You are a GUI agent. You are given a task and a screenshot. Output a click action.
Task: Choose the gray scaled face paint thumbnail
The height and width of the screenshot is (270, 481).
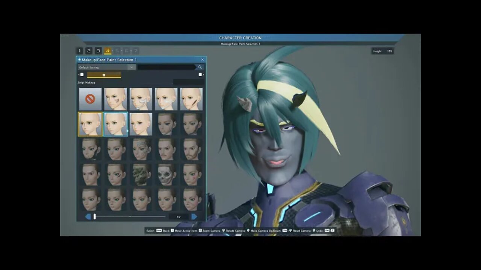click(x=141, y=149)
